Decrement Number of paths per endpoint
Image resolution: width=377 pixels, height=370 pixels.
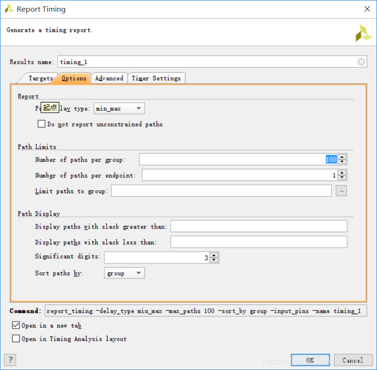click(x=342, y=178)
